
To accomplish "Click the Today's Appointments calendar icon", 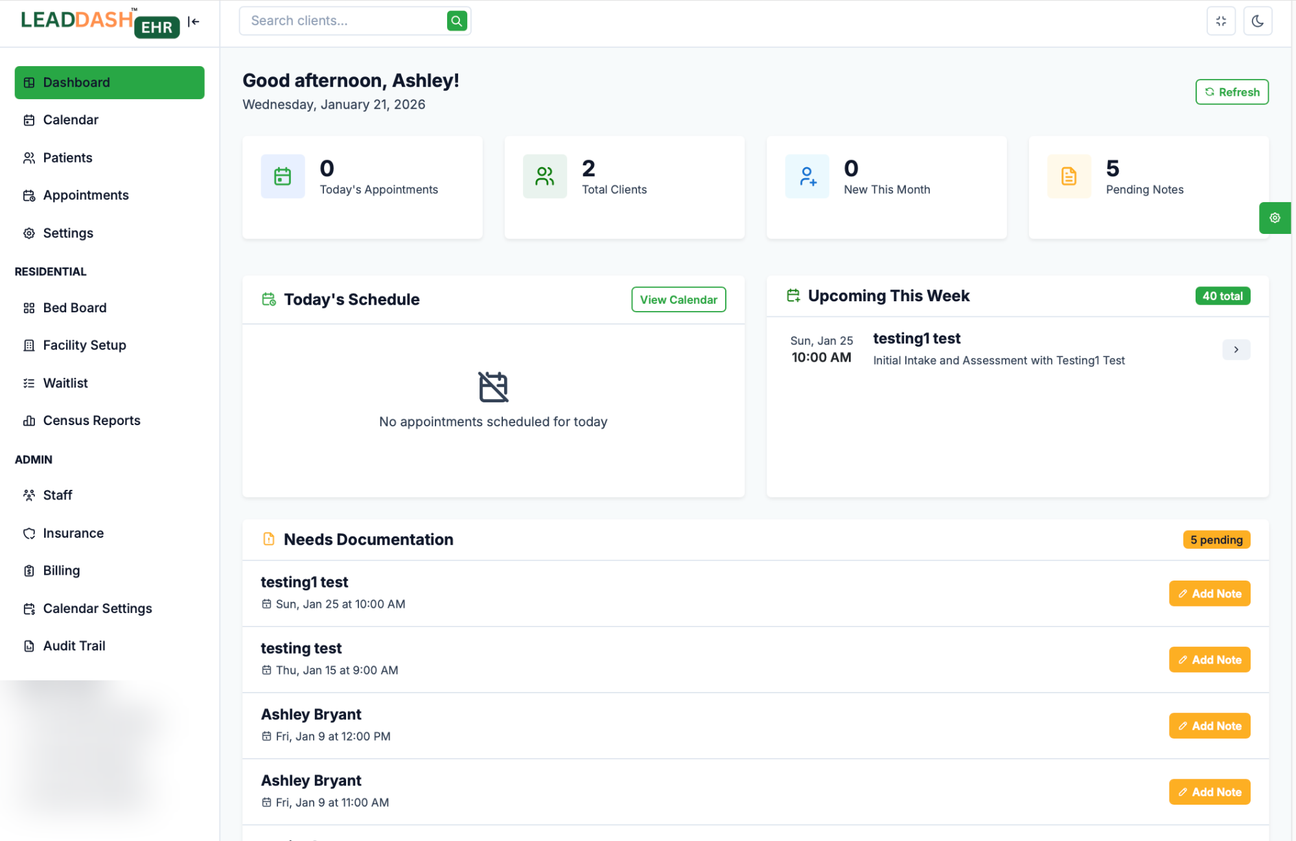I will point(283,176).
